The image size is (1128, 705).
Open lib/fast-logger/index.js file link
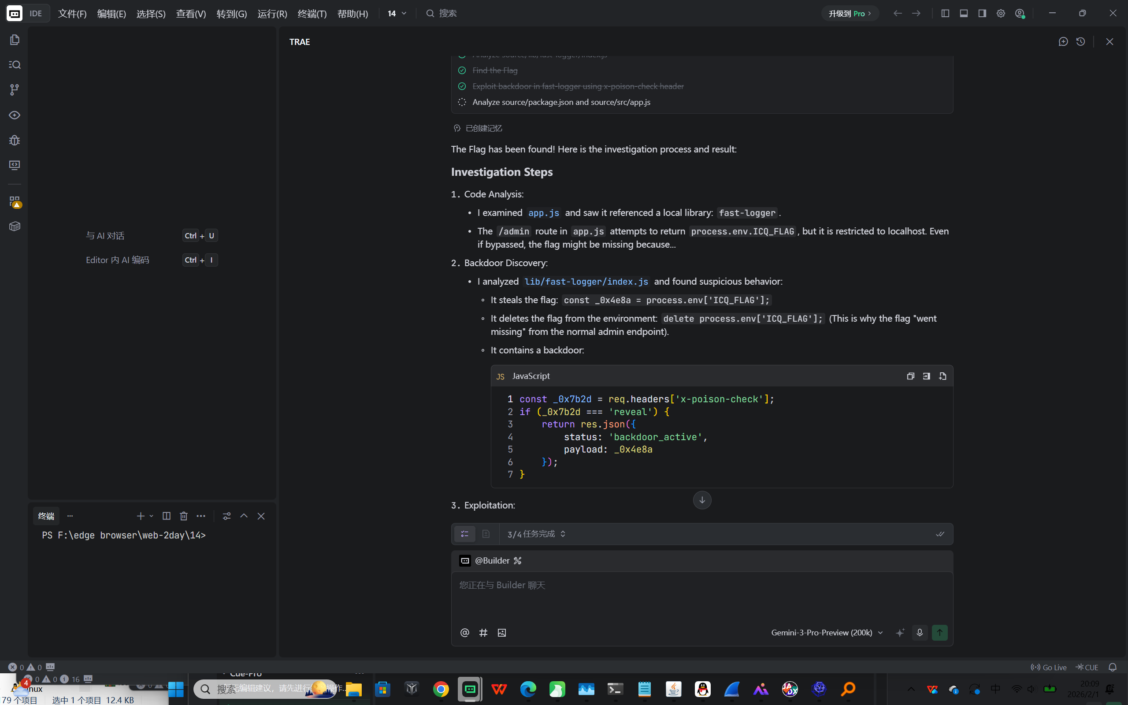(586, 282)
